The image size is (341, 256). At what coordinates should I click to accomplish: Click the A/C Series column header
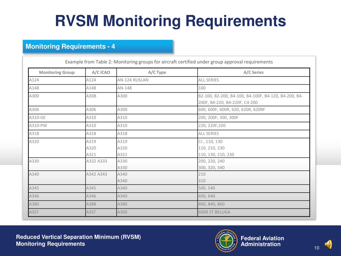(253, 72)
